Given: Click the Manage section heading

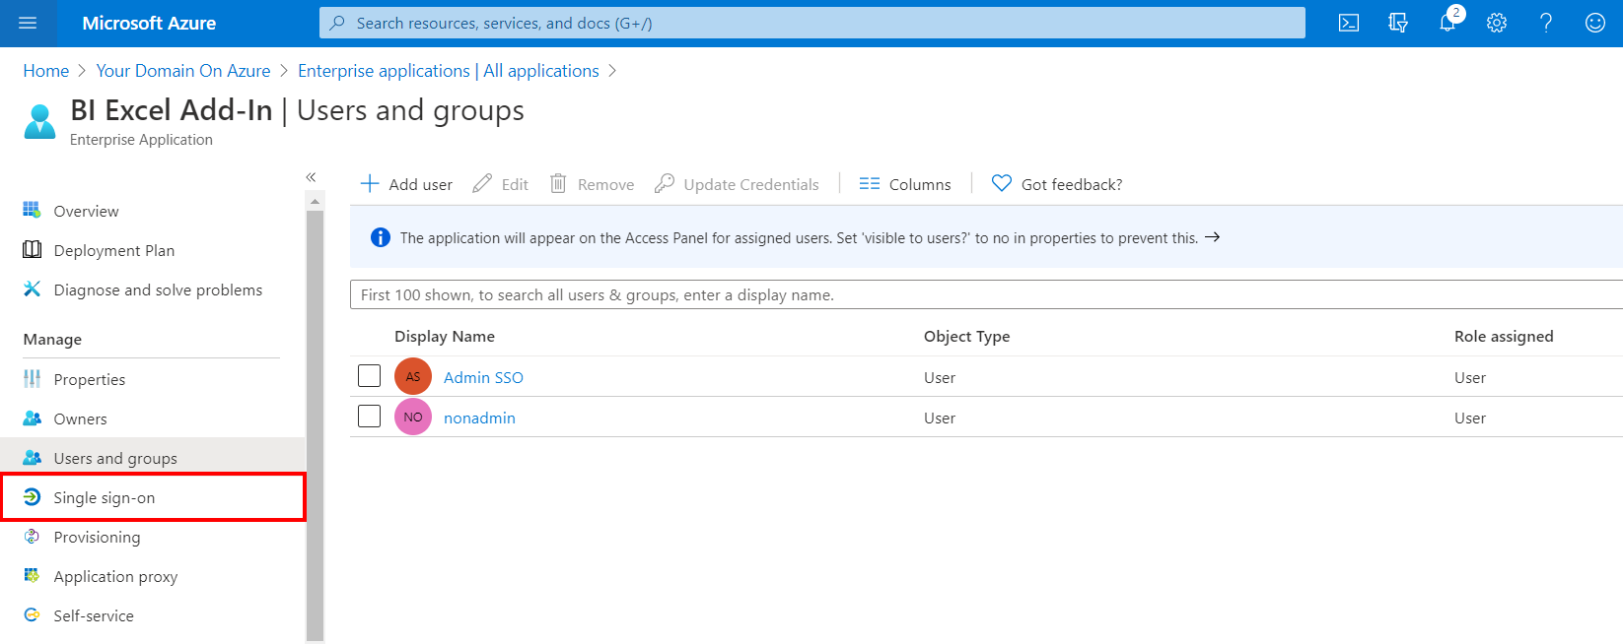Looking at the screenshot, I should click(52, 339).
